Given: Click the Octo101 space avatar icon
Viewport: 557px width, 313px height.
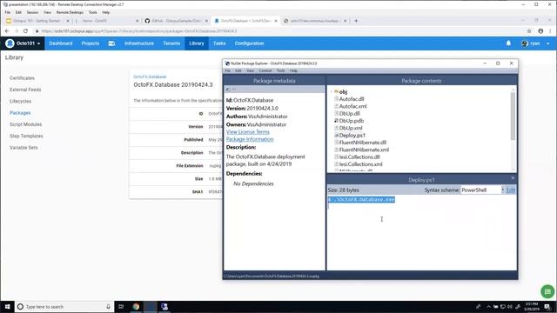Looking at the screenshot, I should pyautogui.click(x=10, y=43).
